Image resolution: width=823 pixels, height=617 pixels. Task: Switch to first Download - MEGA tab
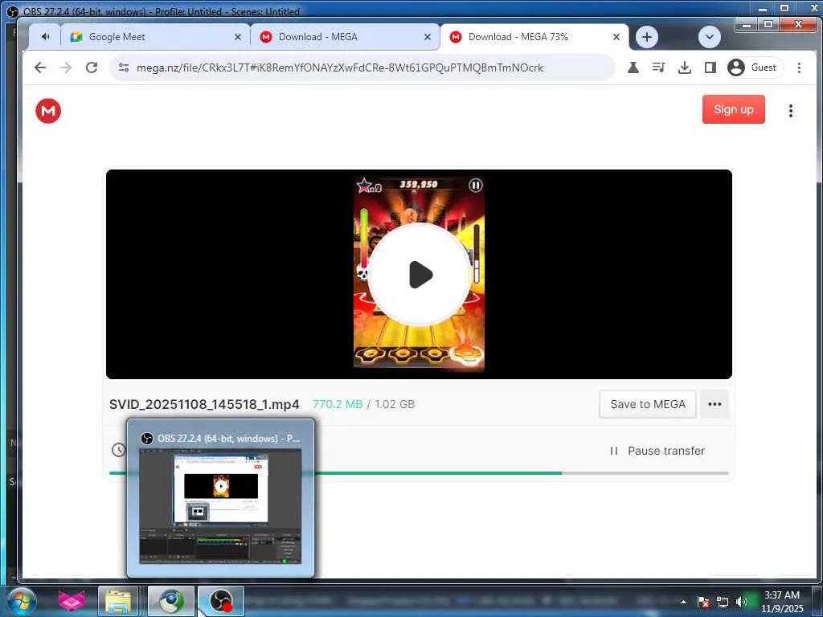point(346,37)
